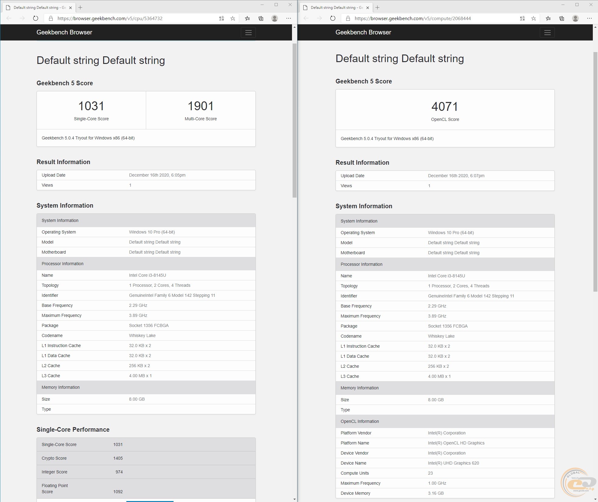Select the left Default string tab
This screenshot has height=502, width=598.
pos(38,8)
